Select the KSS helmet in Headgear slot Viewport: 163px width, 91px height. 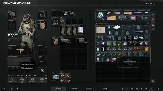tap(12, 15)
